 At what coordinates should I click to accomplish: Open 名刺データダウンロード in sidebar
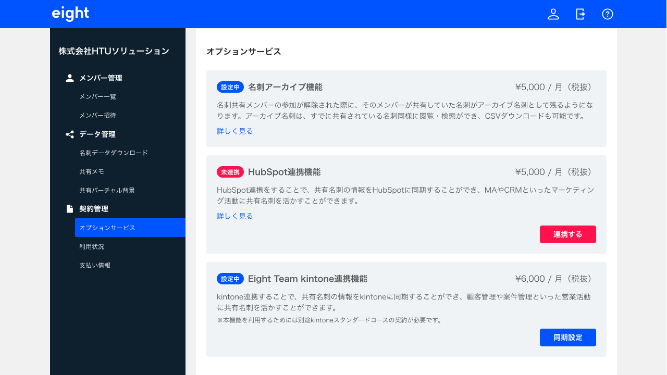[x=114, y=153]
